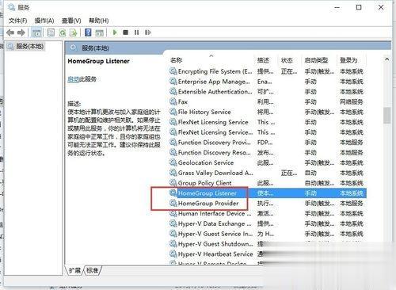Select the Function Discovery Reso... service
Viewport: 396px width, 290px height.
pyautogui.click(x=268, y=152)
